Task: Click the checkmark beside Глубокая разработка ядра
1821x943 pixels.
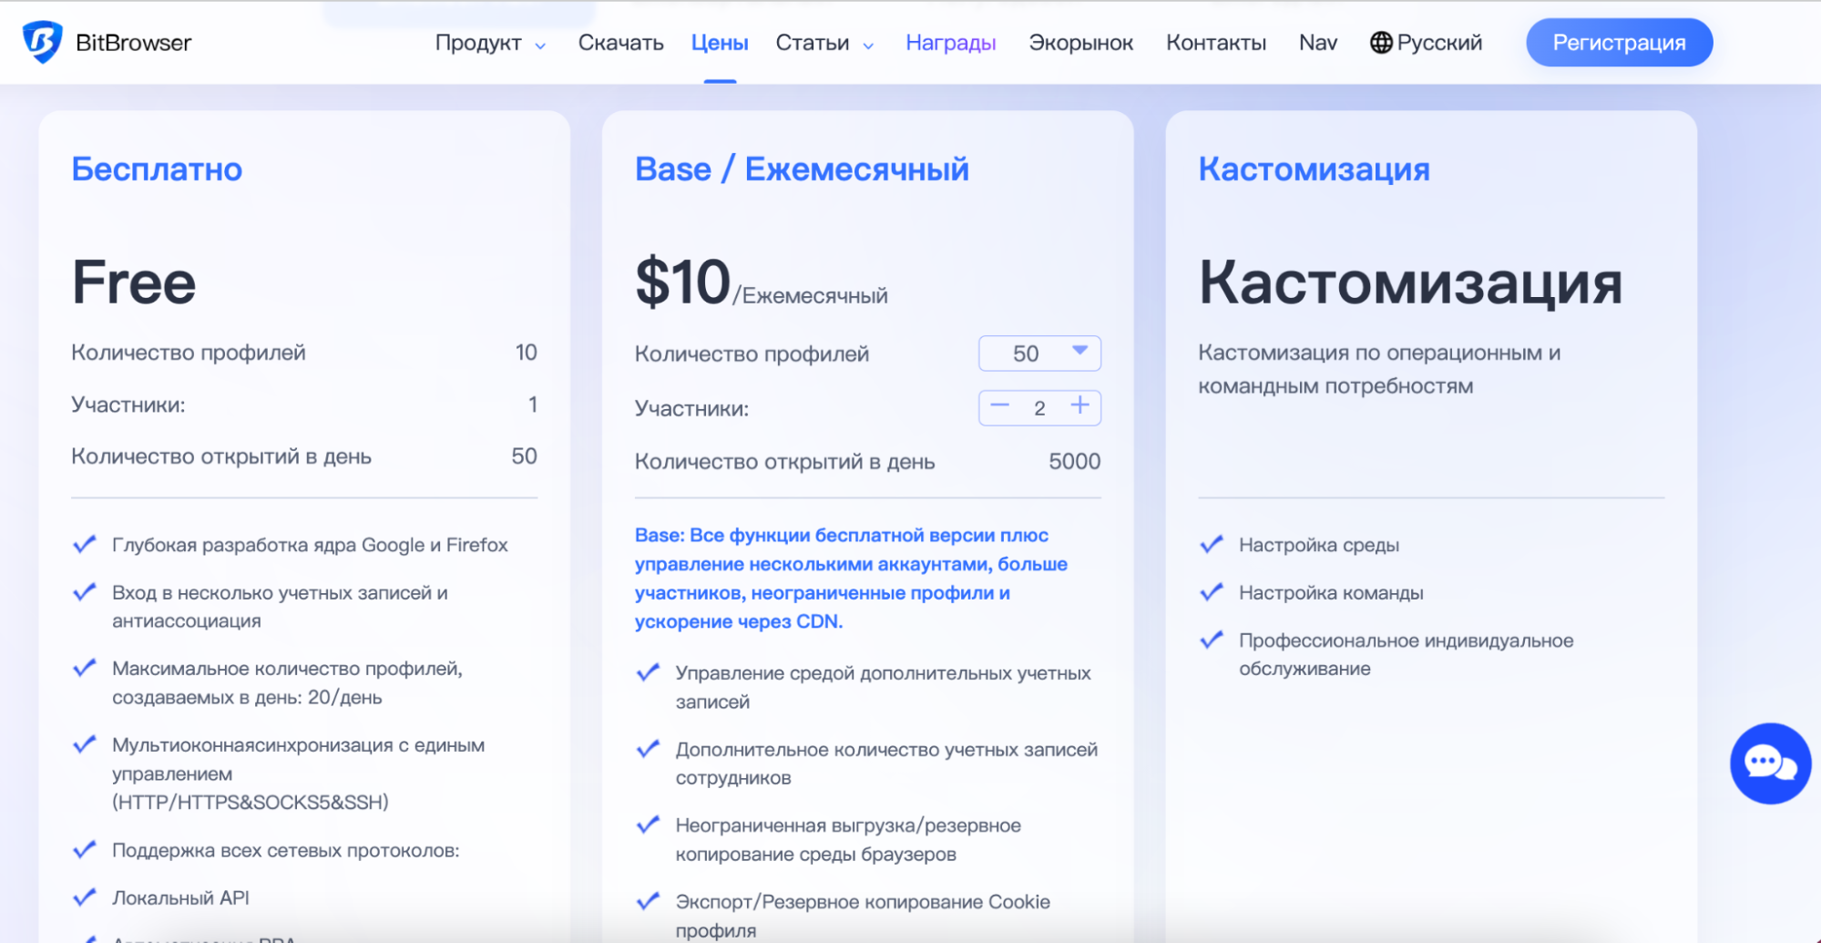Action: pos(84,545)
